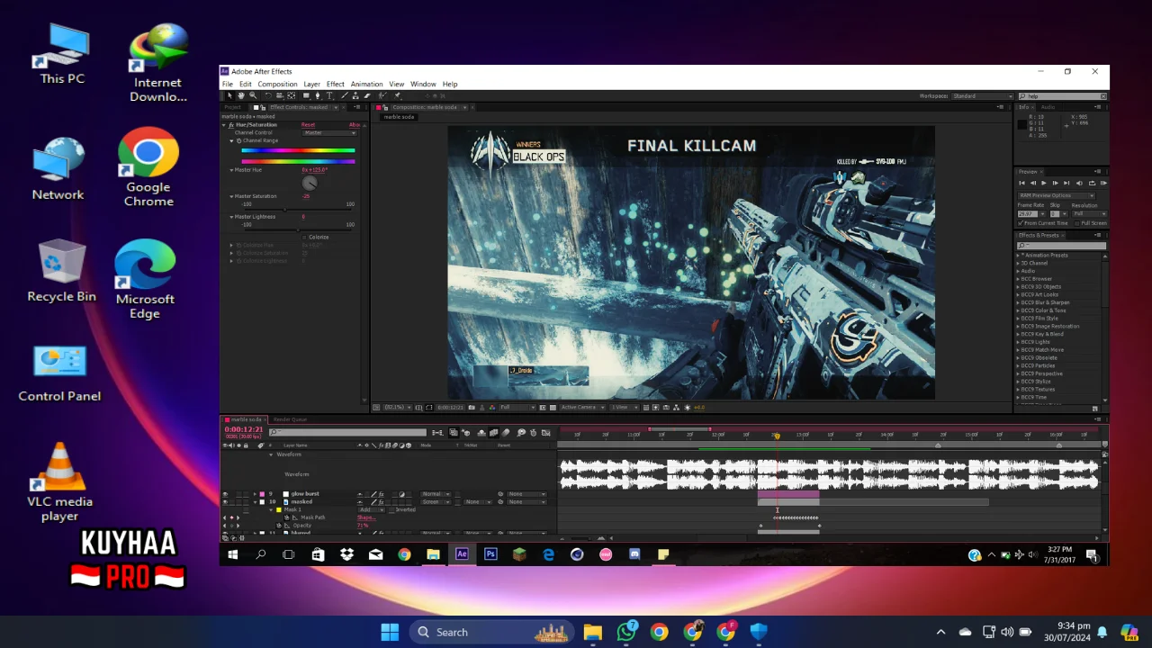Open the Active Camera dropdown

click(x=583, y=408)
